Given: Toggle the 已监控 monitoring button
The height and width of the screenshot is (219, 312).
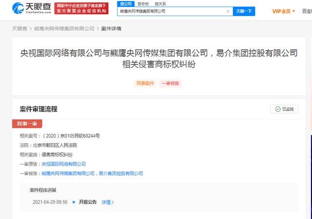Looking at the screenshot, I should click(284, 109).
